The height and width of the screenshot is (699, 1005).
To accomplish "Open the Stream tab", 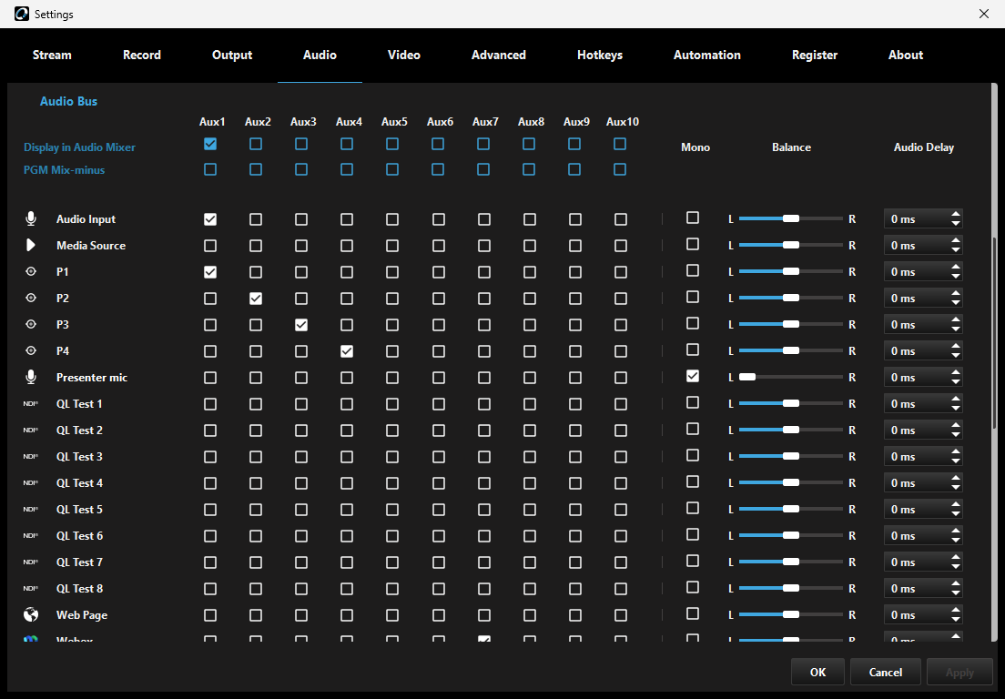I will (x=52, y=56).
